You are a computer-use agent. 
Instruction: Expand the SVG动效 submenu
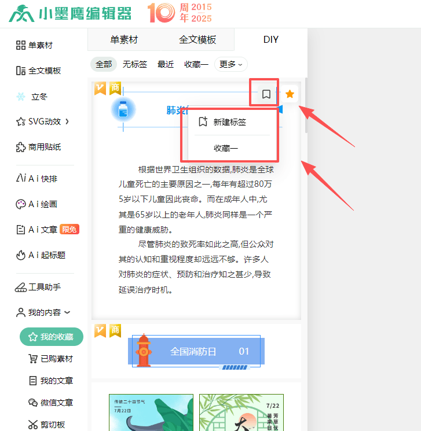(43, 121)
